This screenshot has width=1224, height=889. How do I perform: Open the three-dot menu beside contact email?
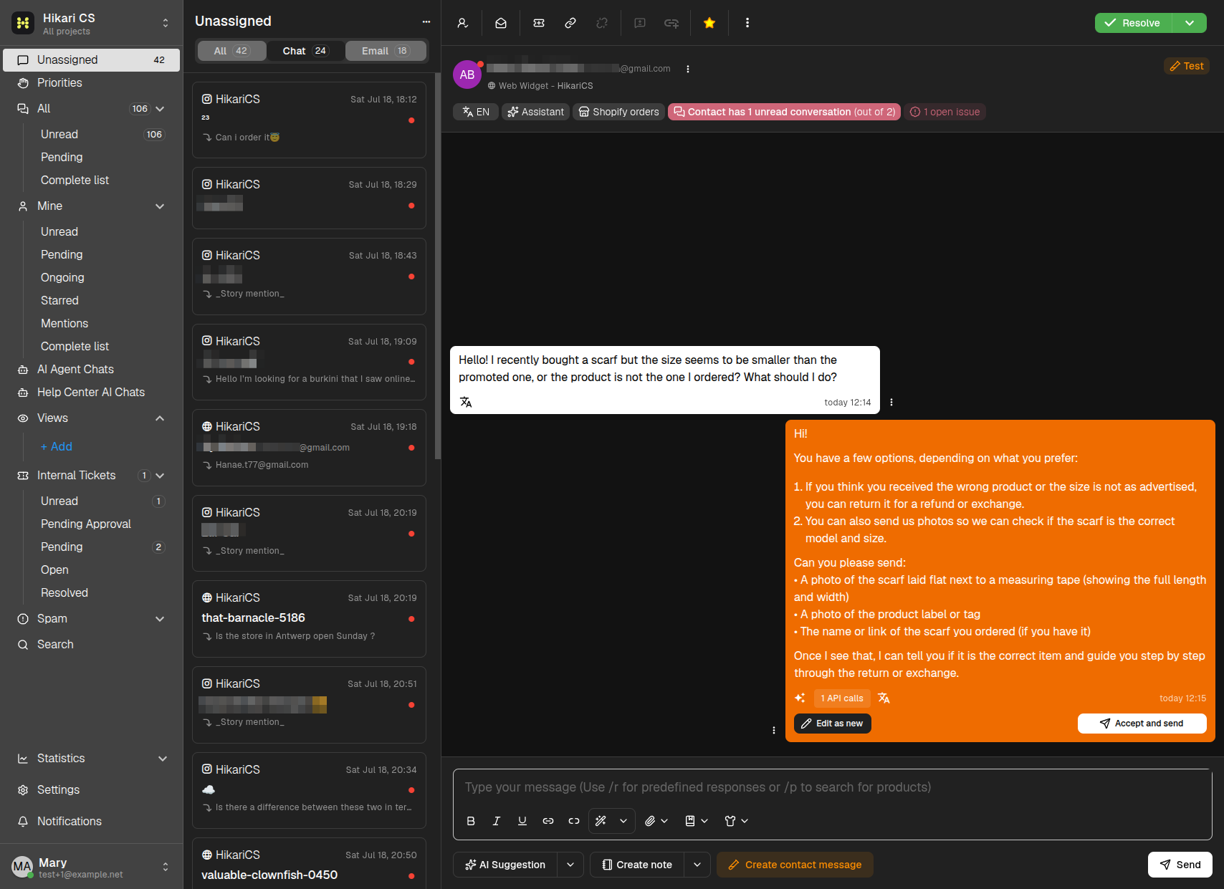[x=688, y=69]
